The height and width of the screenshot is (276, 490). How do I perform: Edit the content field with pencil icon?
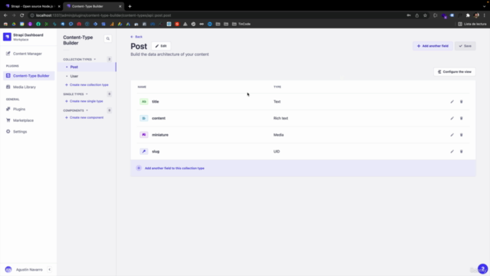click(452, 118)
